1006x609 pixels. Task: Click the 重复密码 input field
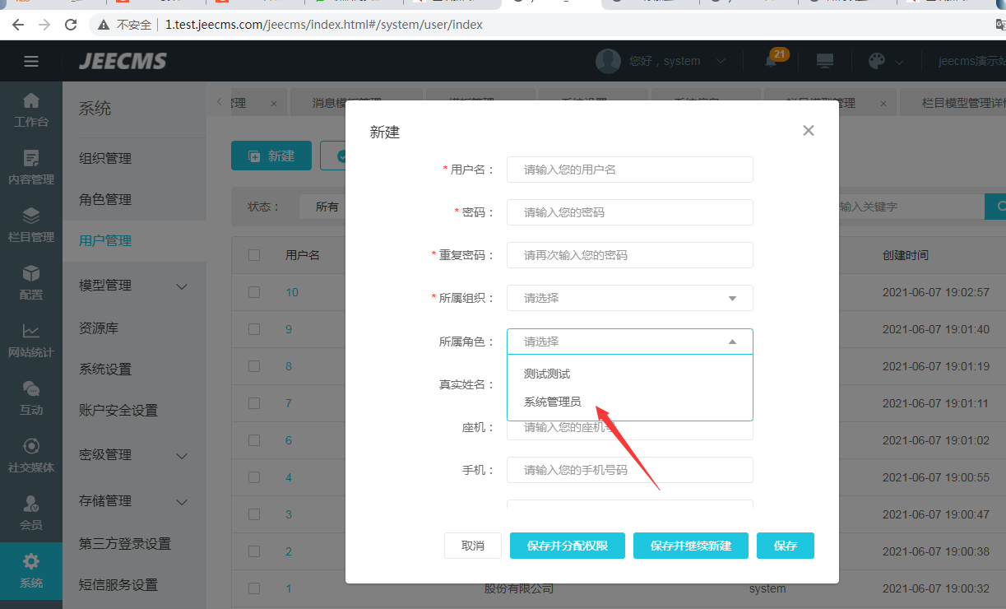click(630, 255)
